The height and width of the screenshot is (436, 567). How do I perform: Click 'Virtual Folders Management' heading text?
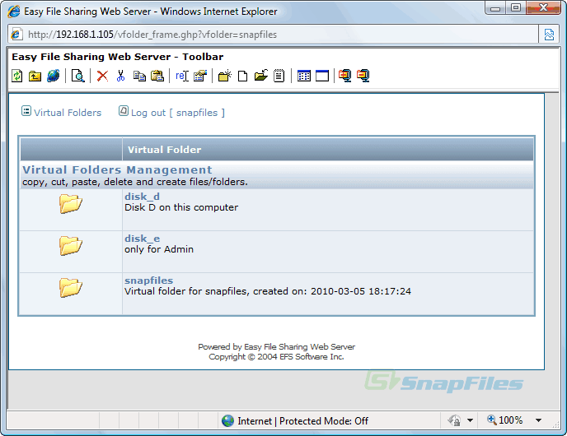pyautogui.click(x=117, y=169)
